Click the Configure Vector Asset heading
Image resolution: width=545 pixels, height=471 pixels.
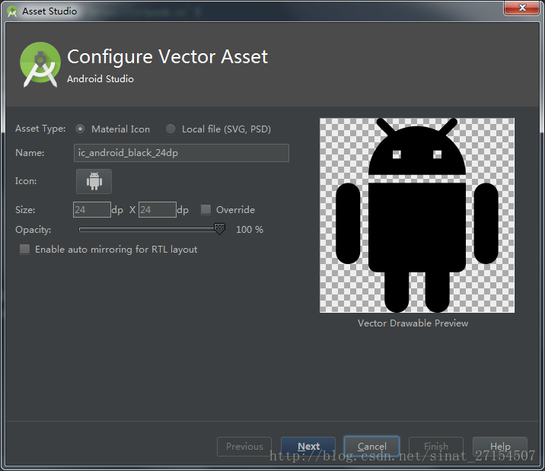167,56
